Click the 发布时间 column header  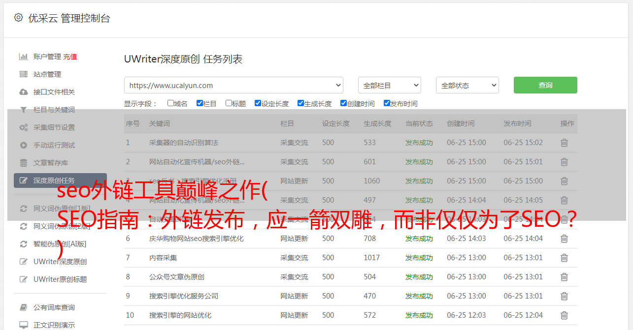[x=517, y=123]
